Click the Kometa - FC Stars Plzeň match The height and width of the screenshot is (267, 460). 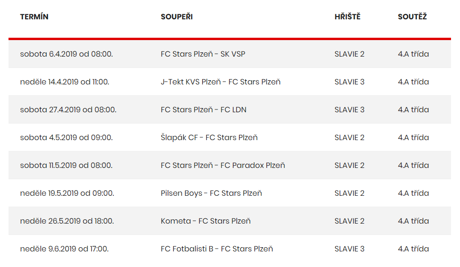[x=205, y=221]
